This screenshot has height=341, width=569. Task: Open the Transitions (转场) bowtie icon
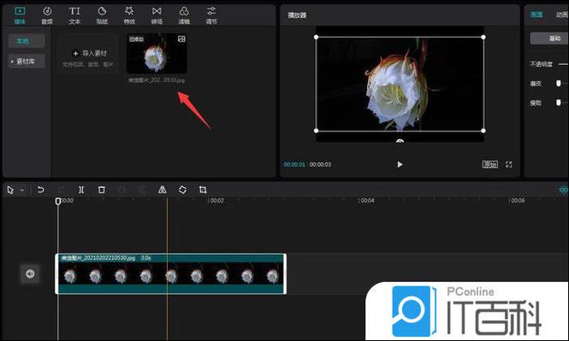157,15
